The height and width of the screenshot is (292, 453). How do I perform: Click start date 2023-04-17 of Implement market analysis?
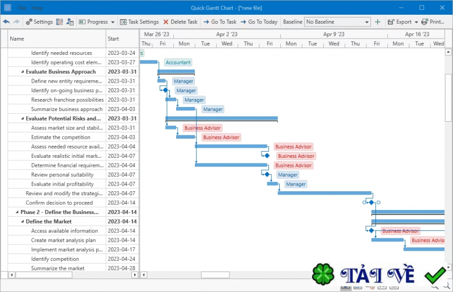click(121, 250)
